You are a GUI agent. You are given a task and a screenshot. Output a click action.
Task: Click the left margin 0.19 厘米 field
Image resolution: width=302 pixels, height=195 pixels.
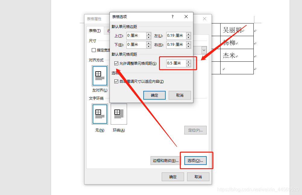tap(176, 36)
